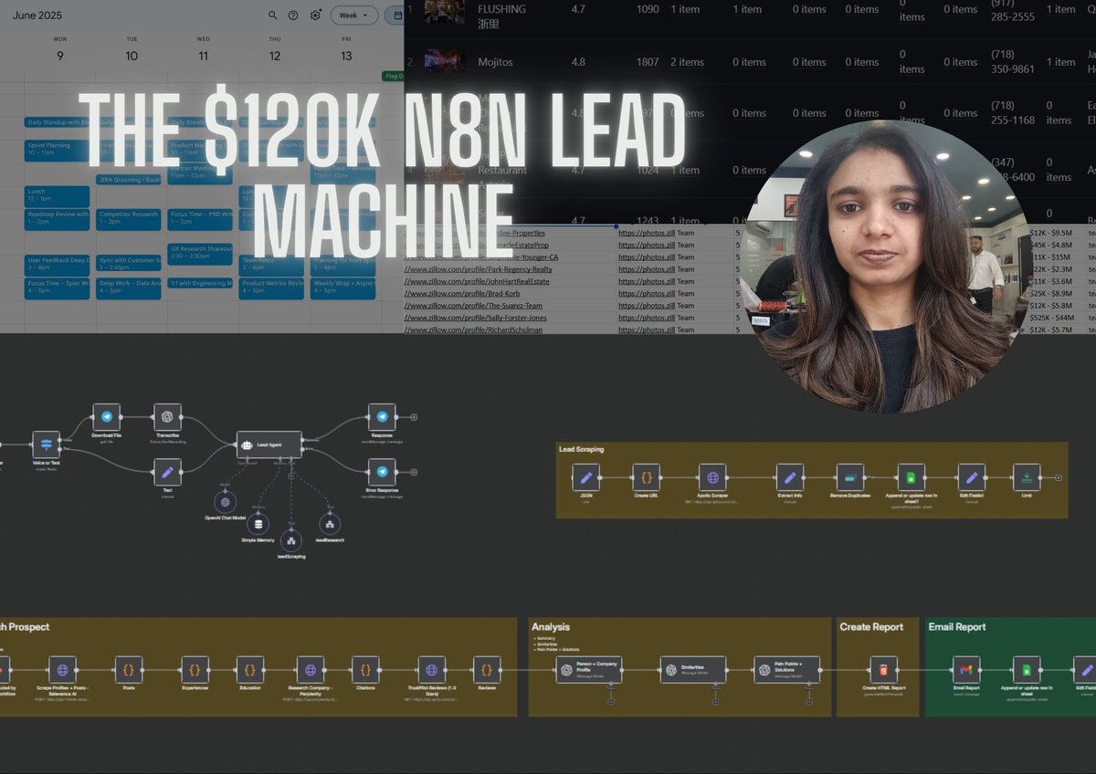
Task: Open the Product Metrics Review event
Action: (x=271, y=288)
